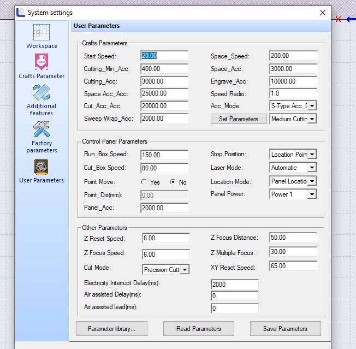Screen dimensions: 356x349
Task: Set Point Move to No
Action: (x=173, y=182)
